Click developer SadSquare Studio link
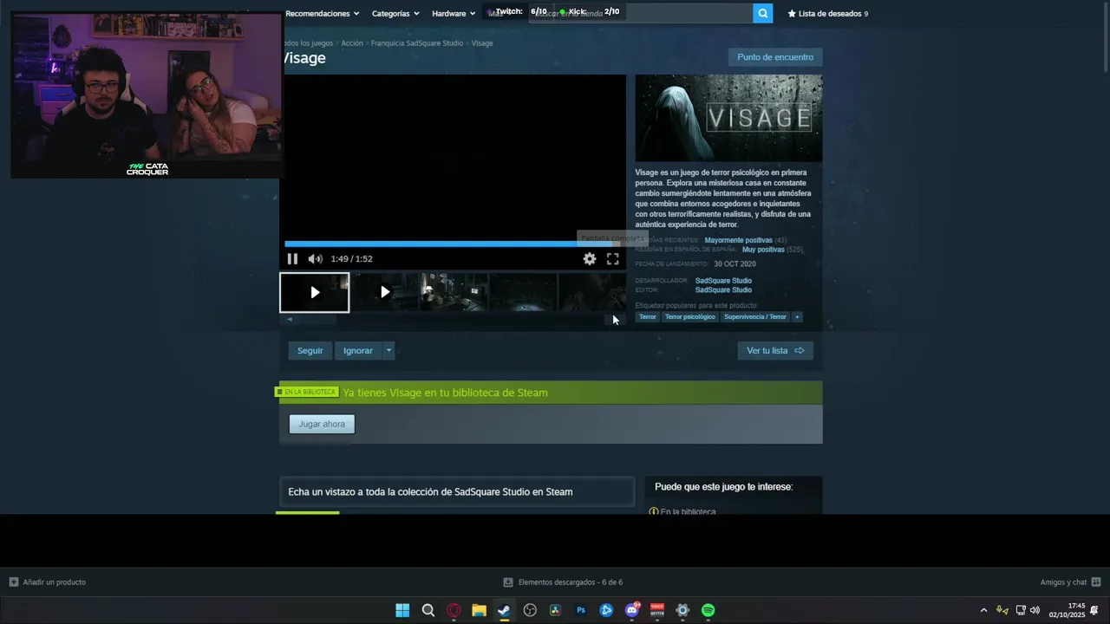The width and height of the screenshot is (1110, 624). point(723,281)
